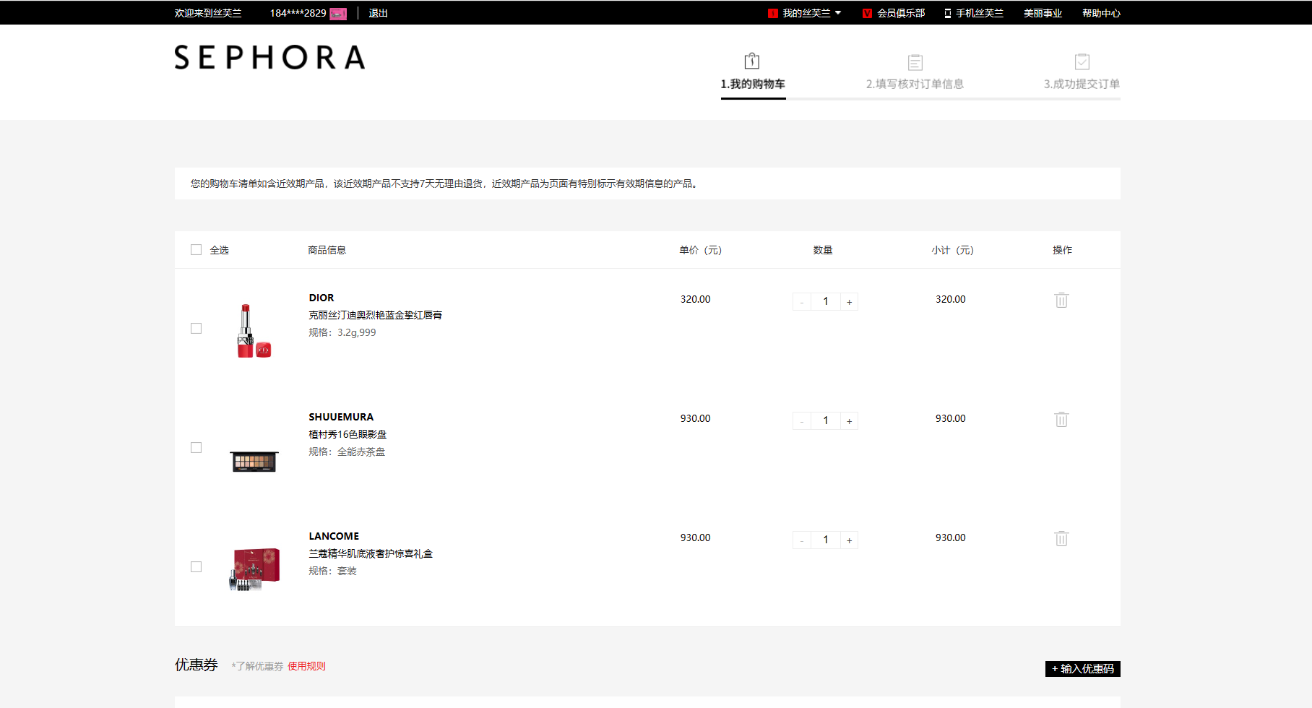Click the order submitted checkmark icon

pos(1082,62)
